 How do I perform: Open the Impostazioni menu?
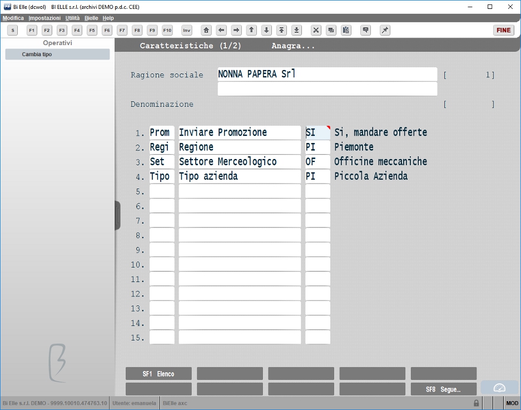point(44,18)
